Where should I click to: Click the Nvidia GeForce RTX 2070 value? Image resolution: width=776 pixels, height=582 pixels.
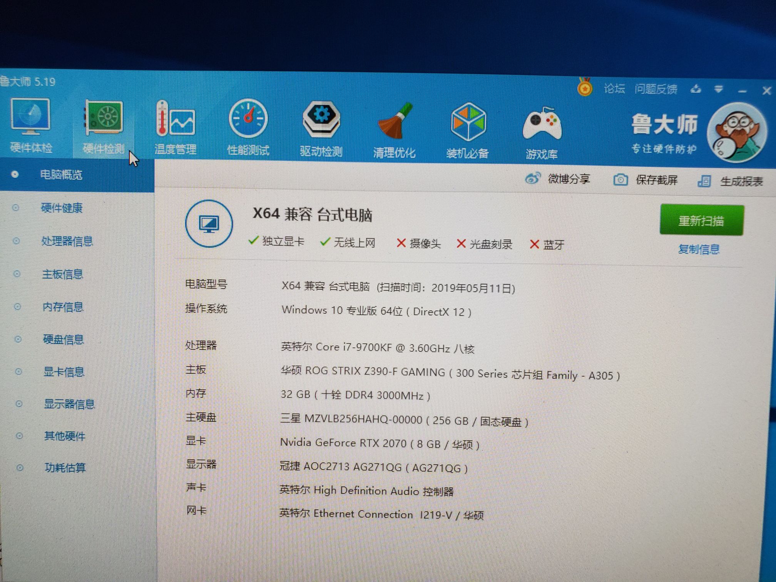coord(380,443)
